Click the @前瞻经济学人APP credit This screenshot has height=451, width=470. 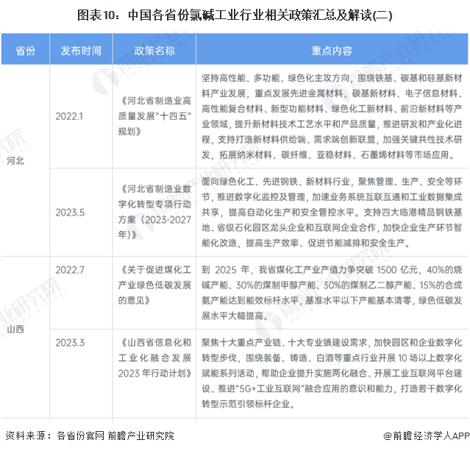tap(427, 436)
